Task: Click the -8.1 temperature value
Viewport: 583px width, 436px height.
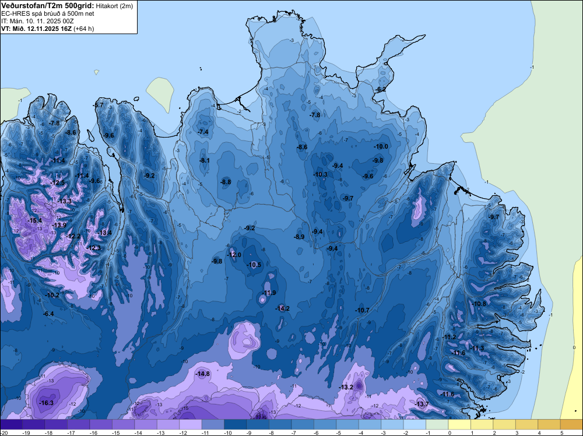Action: coord(205,160)
